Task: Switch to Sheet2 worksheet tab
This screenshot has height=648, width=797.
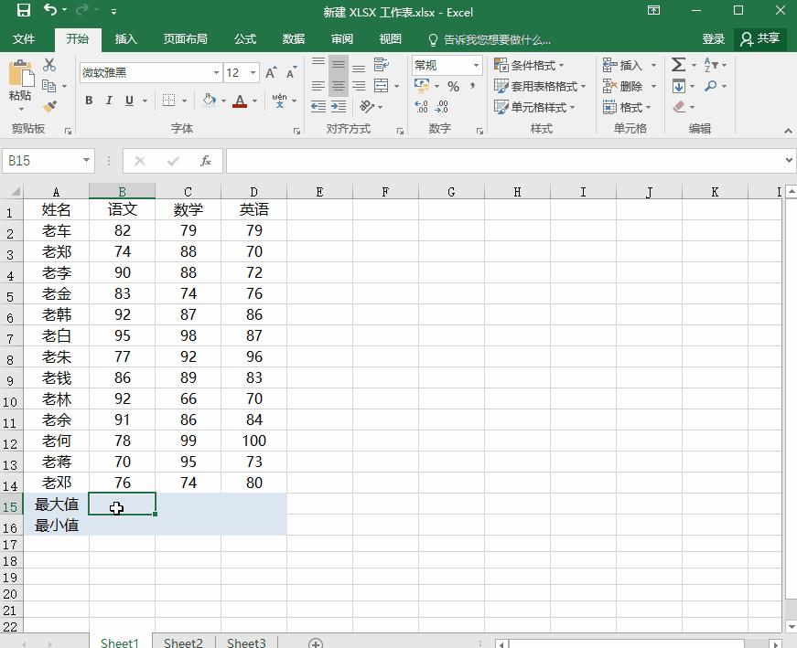Action: 183,643
